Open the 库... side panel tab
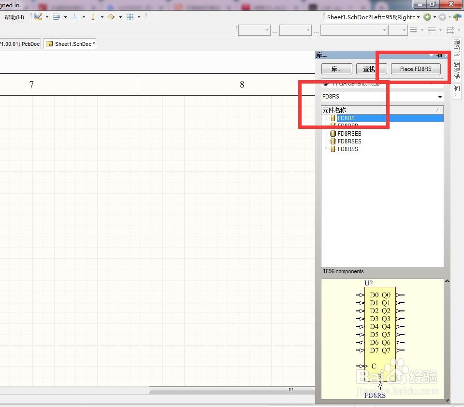464x407 pixels. (x=457, y=92)
